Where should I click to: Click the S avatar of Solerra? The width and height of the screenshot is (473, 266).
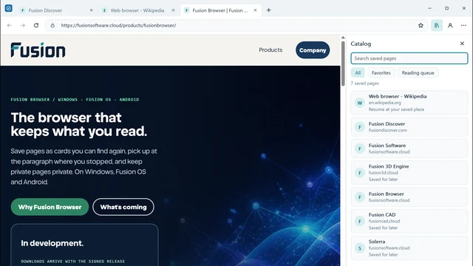tap(360, 248)
